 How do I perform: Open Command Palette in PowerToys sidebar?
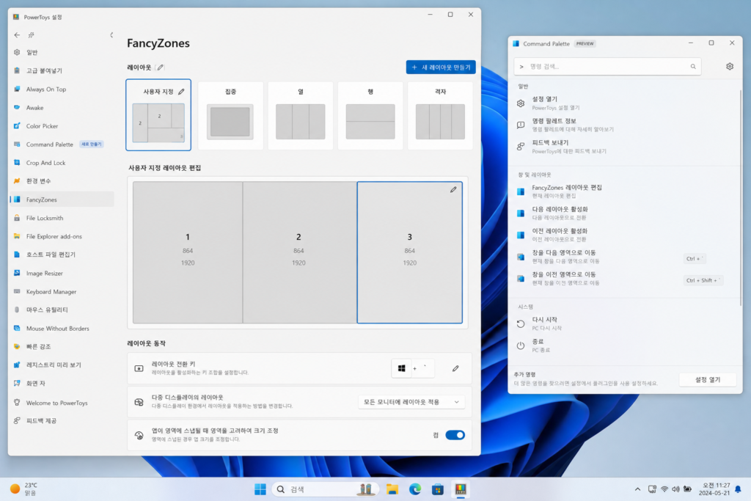62,145
